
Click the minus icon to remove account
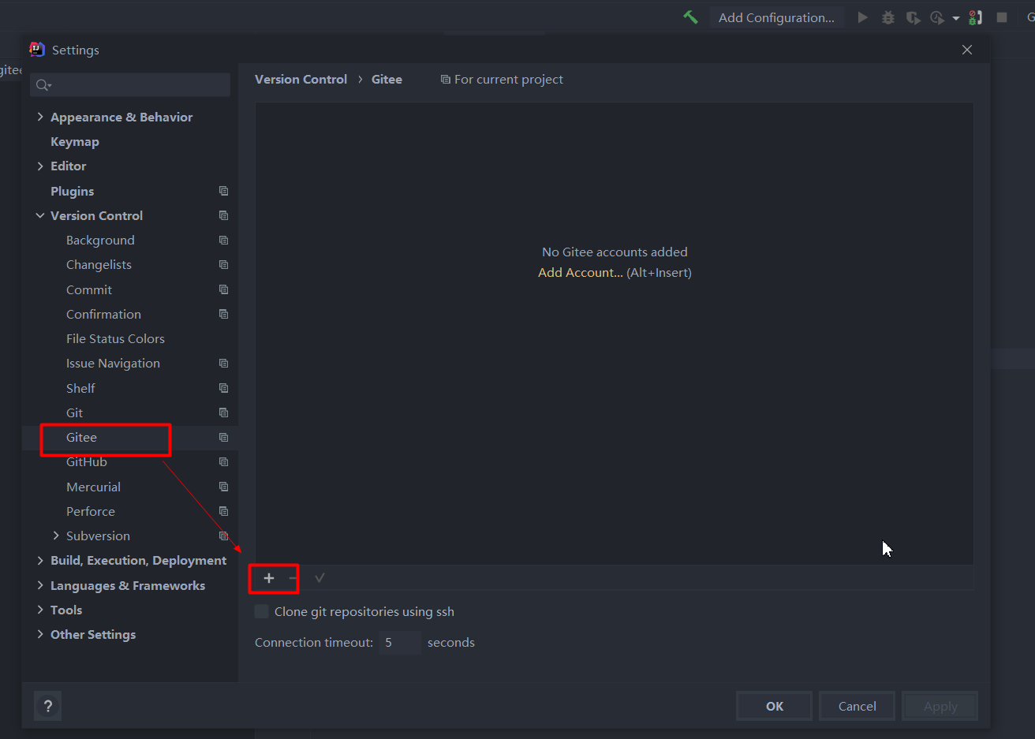pyautogui.click(x=293, y=578)
